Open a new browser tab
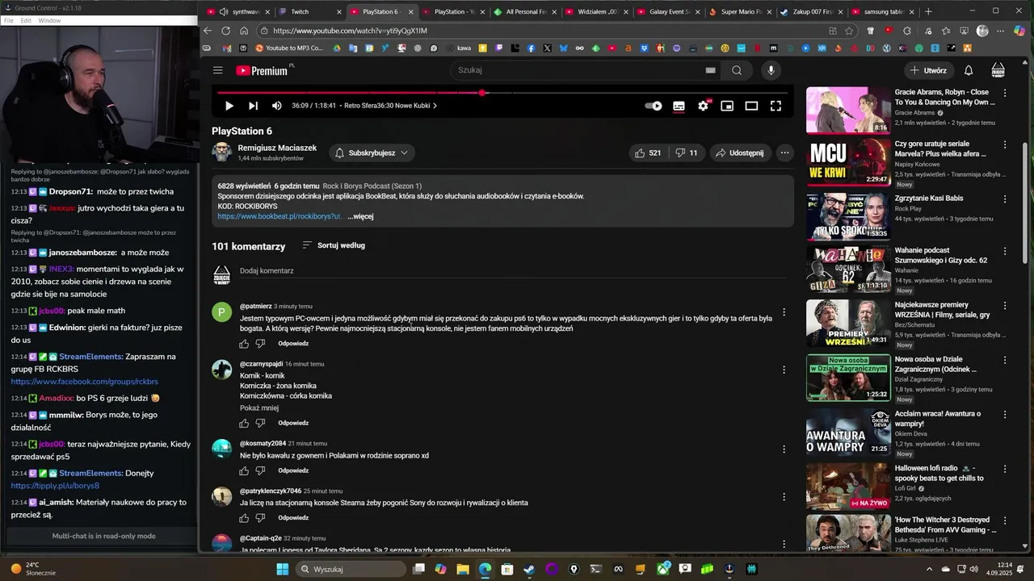This screenshot has height=581, width=1034. [x=928, y=12]
